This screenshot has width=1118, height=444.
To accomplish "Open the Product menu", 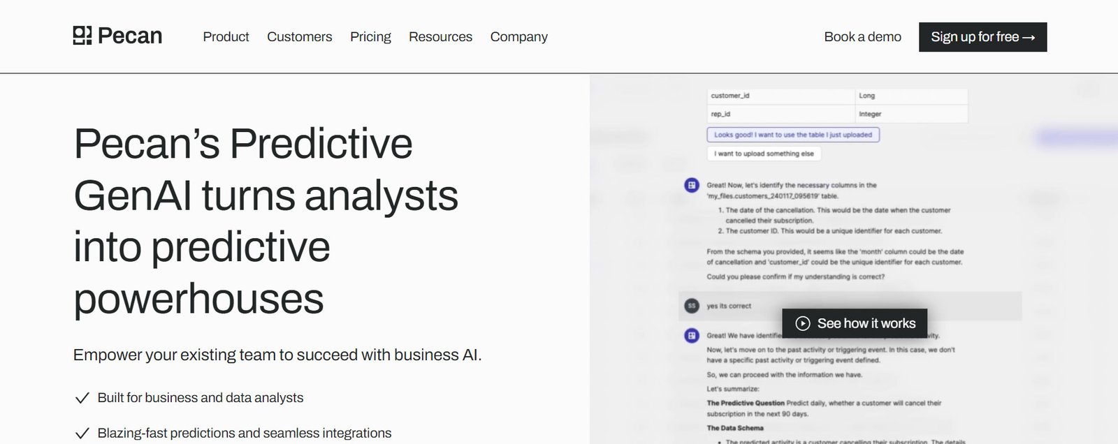I will pyautogui.click(x=226, y=36).
